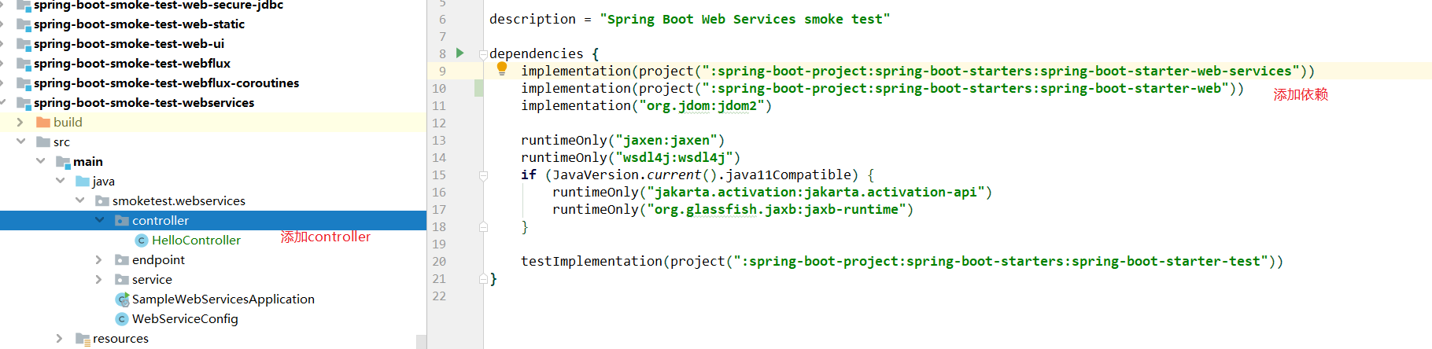1432x349 pixels.
Task: Open WebServiceConfig class
Action: pyautogui.click(x=185, y=318)
